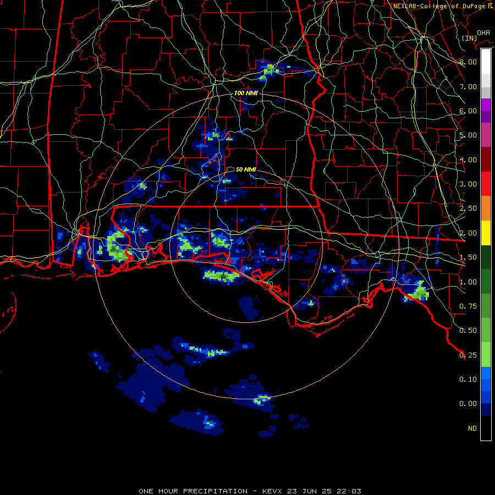The height and width of the screenshot is (495, 495).
Task: Pick the black ND swatch at legend bottom
Action: pos(486,428)
